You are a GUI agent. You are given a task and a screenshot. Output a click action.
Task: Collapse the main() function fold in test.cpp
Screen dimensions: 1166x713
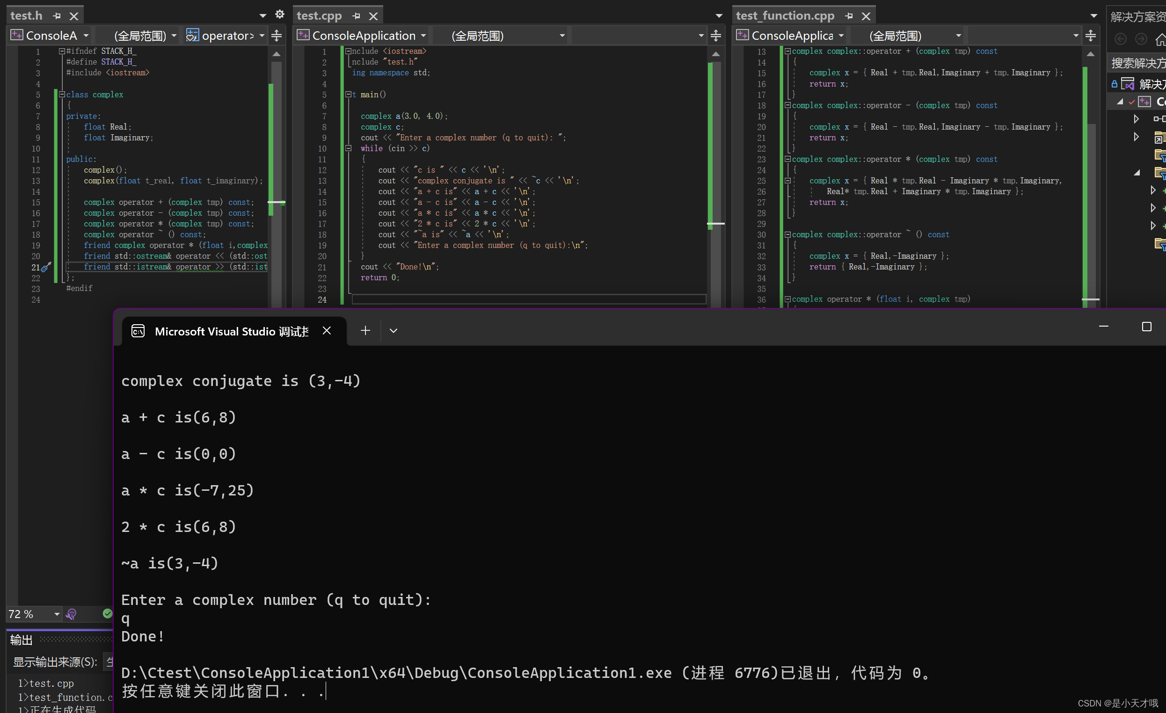click(x=349, y=94)
